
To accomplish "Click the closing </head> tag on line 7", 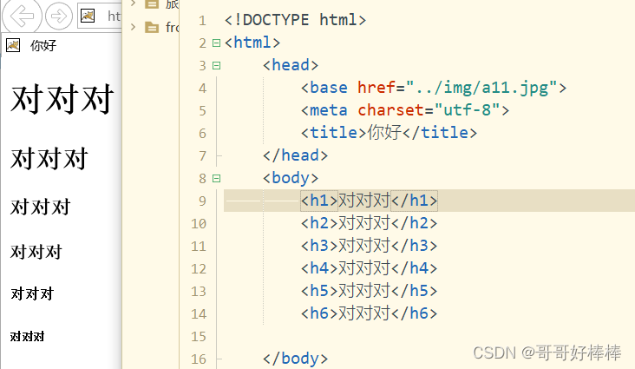I will (295, 155).
